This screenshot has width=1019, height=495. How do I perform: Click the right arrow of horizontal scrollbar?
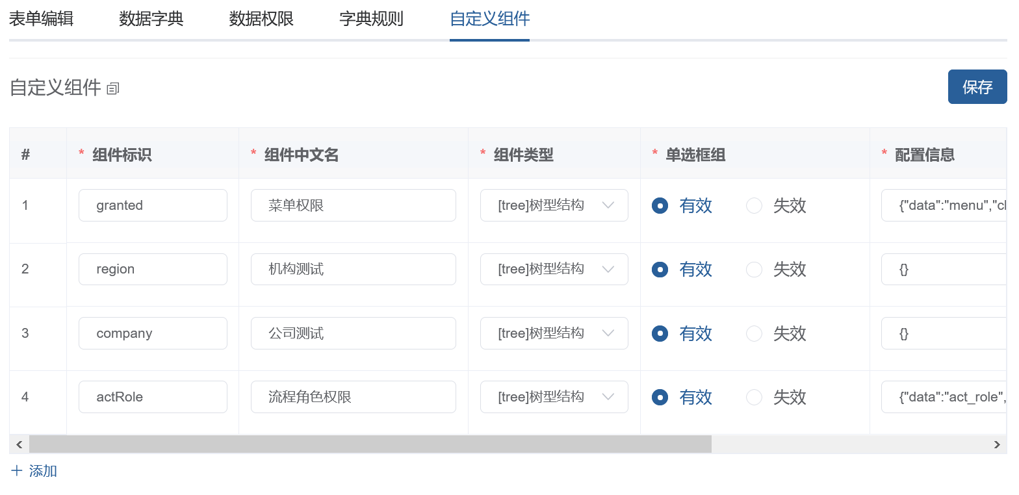997,444
